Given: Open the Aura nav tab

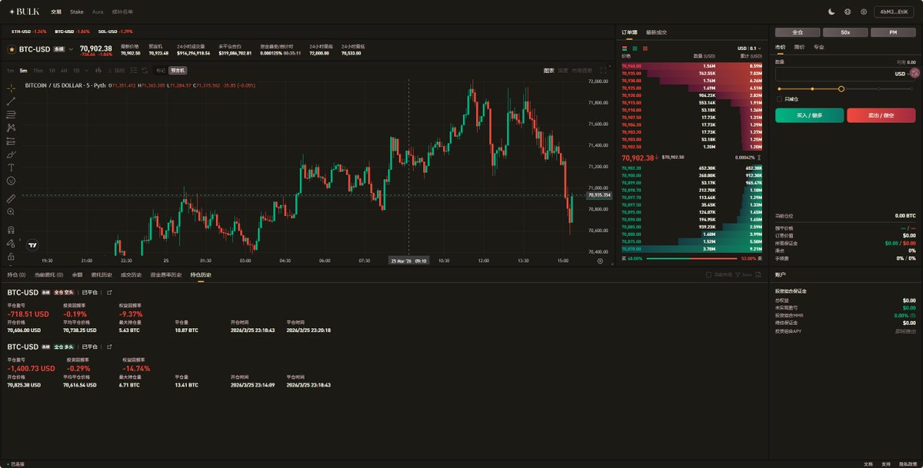Looking at the screenshot, I should [98, 12].
